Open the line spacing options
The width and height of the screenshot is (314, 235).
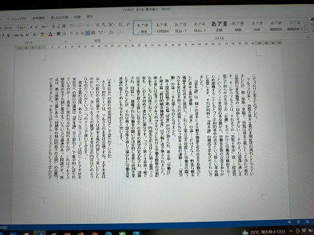pos(101,33)
